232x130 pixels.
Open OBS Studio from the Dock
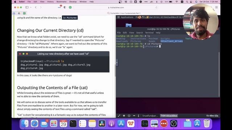click(x=174, y=123)
